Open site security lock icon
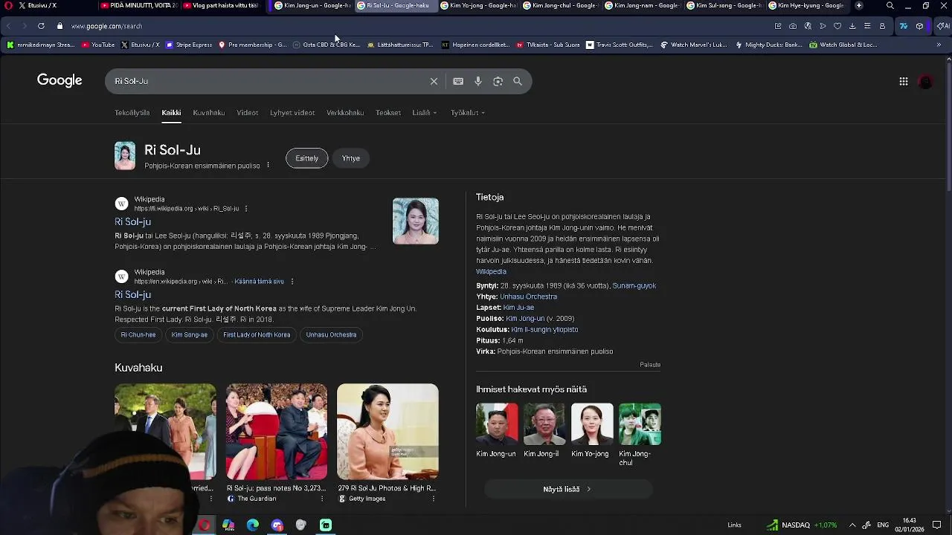The width and height of the screenshot is (952, 535). pos(60,26)
